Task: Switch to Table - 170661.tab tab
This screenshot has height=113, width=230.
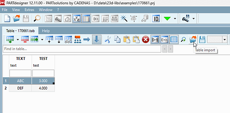Action: click(x=20, y=31)
